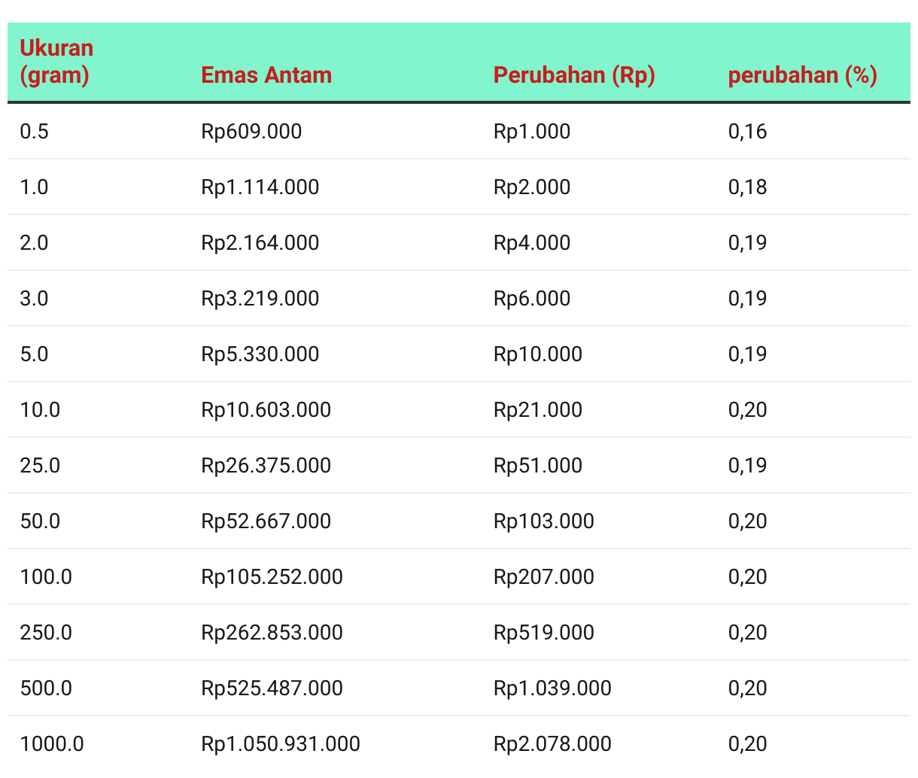The image size is (918, 778).
Task: Click the perubahan (%) column header
Action: coord(803,75)
